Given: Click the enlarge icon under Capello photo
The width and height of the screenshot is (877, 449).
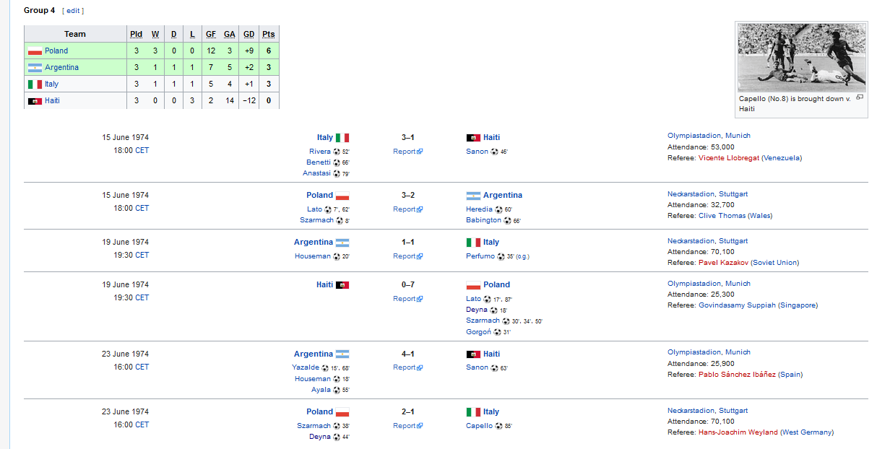Looking at the screenshot, I should [x=860, y=97].
